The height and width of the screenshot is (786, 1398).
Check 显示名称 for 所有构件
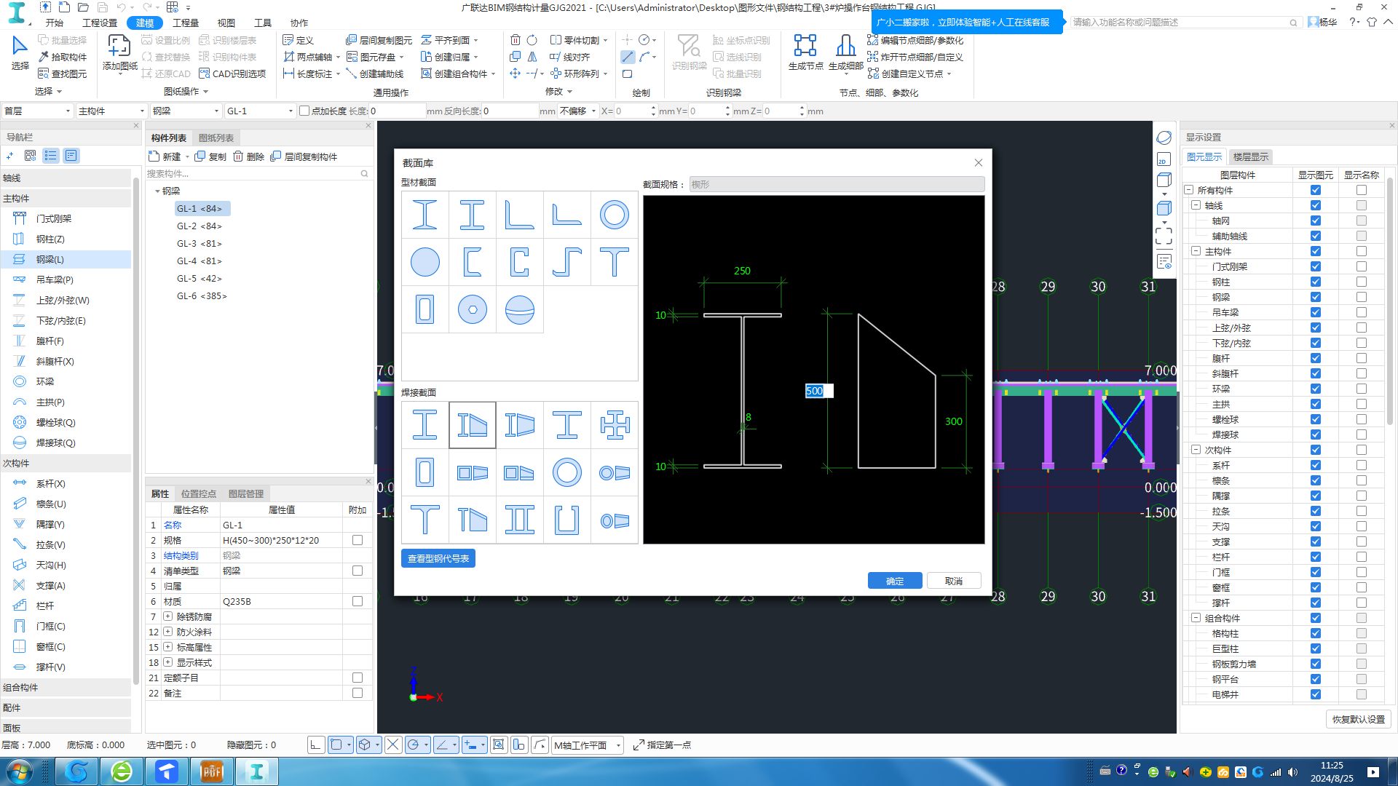(x=1361, y=190)
